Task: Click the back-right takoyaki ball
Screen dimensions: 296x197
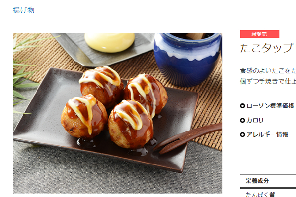Action: coord(146,94)
